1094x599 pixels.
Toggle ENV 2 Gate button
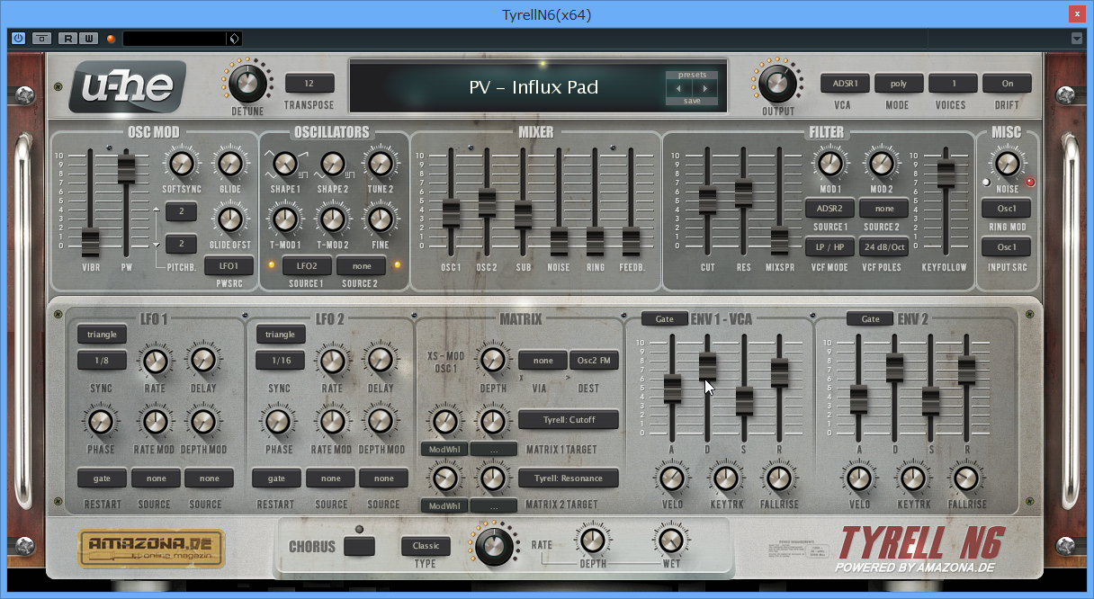pos(870,319)
